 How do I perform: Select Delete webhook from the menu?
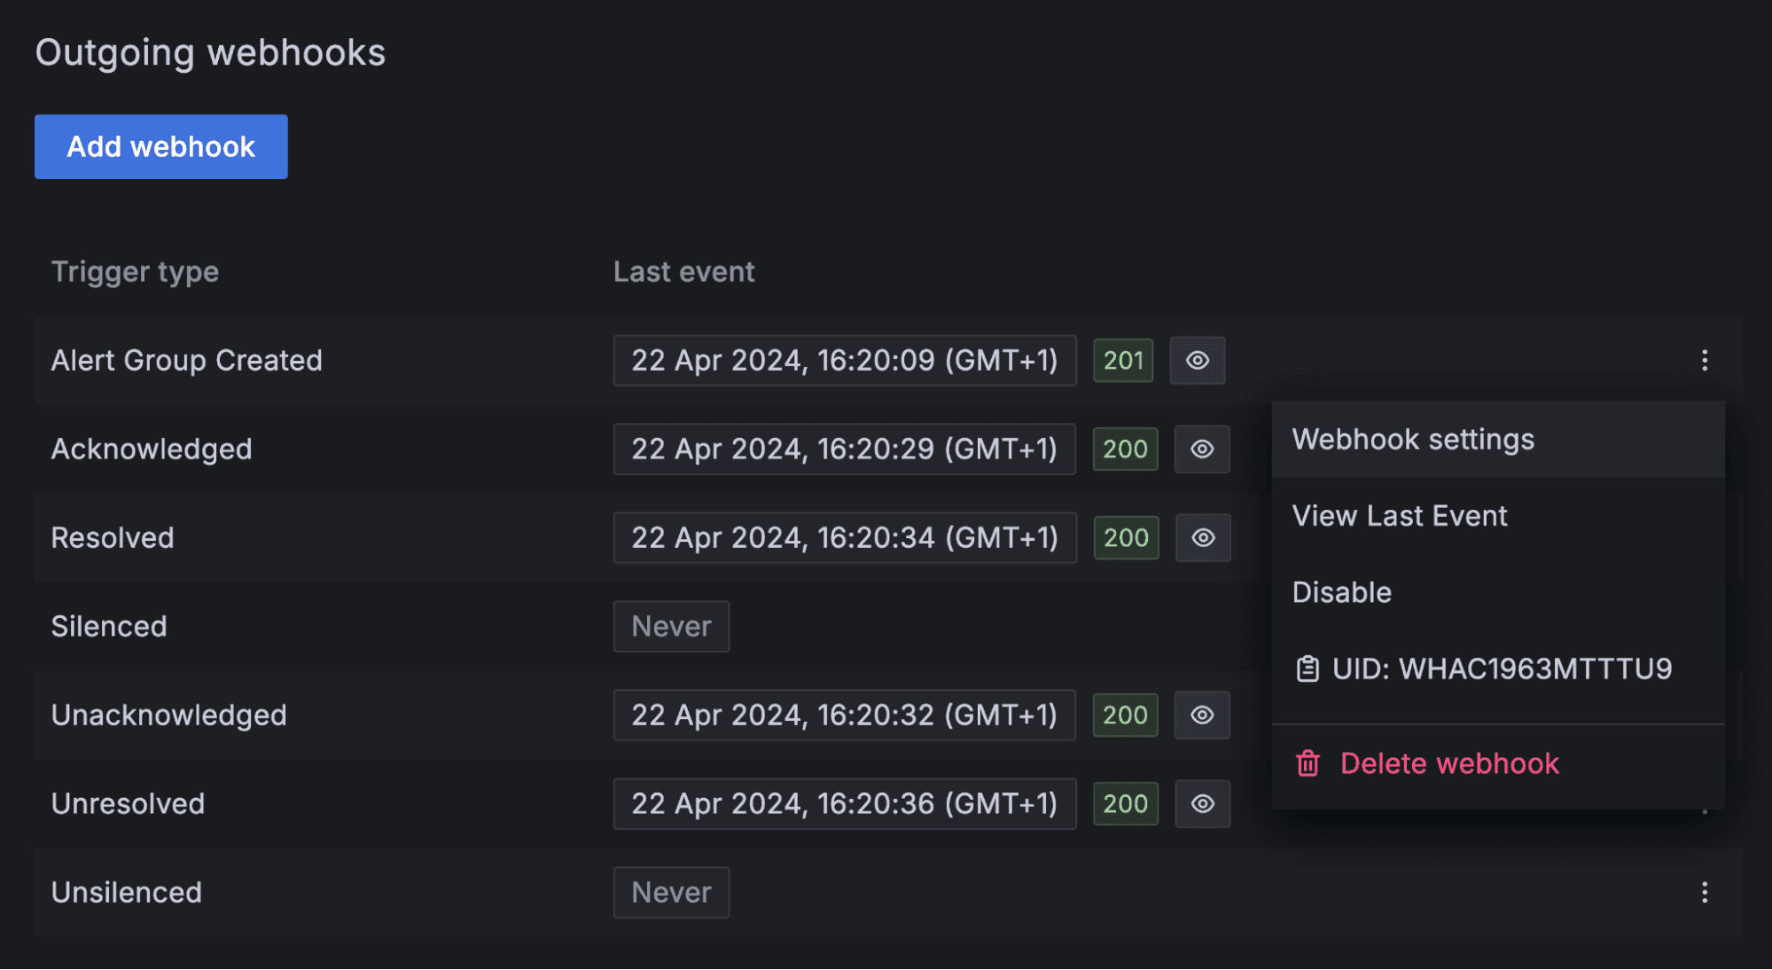[1449, 763]
